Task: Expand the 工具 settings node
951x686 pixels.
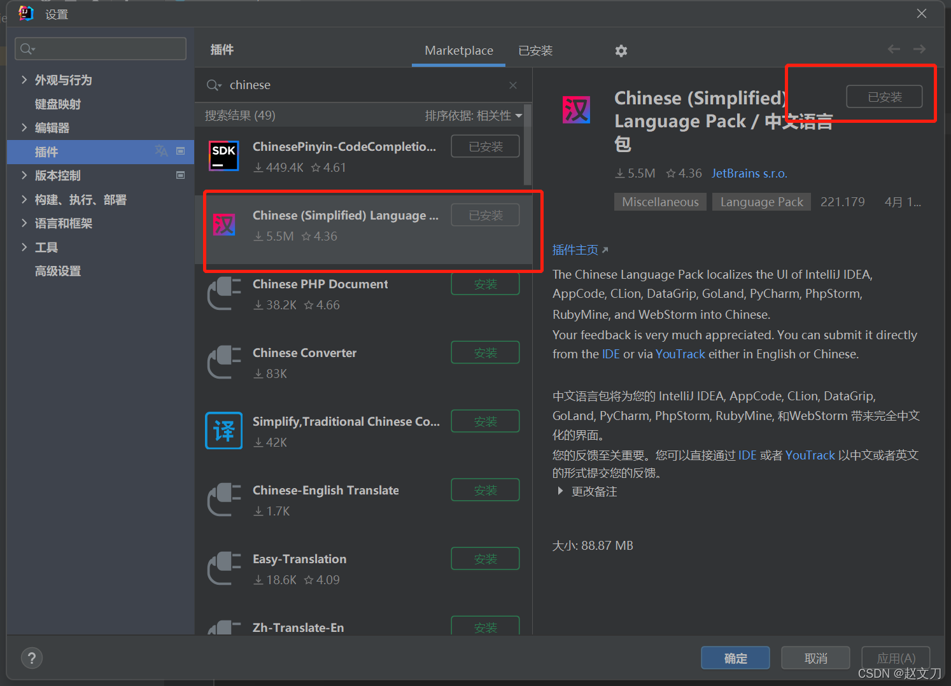Action: (x=24, y=247)
